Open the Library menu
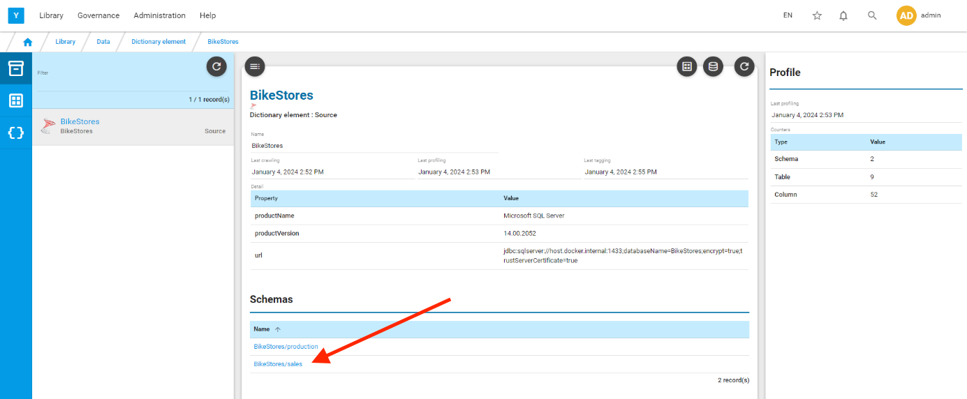The width and height of the screenshot is (967, 399). coord(51,15)
